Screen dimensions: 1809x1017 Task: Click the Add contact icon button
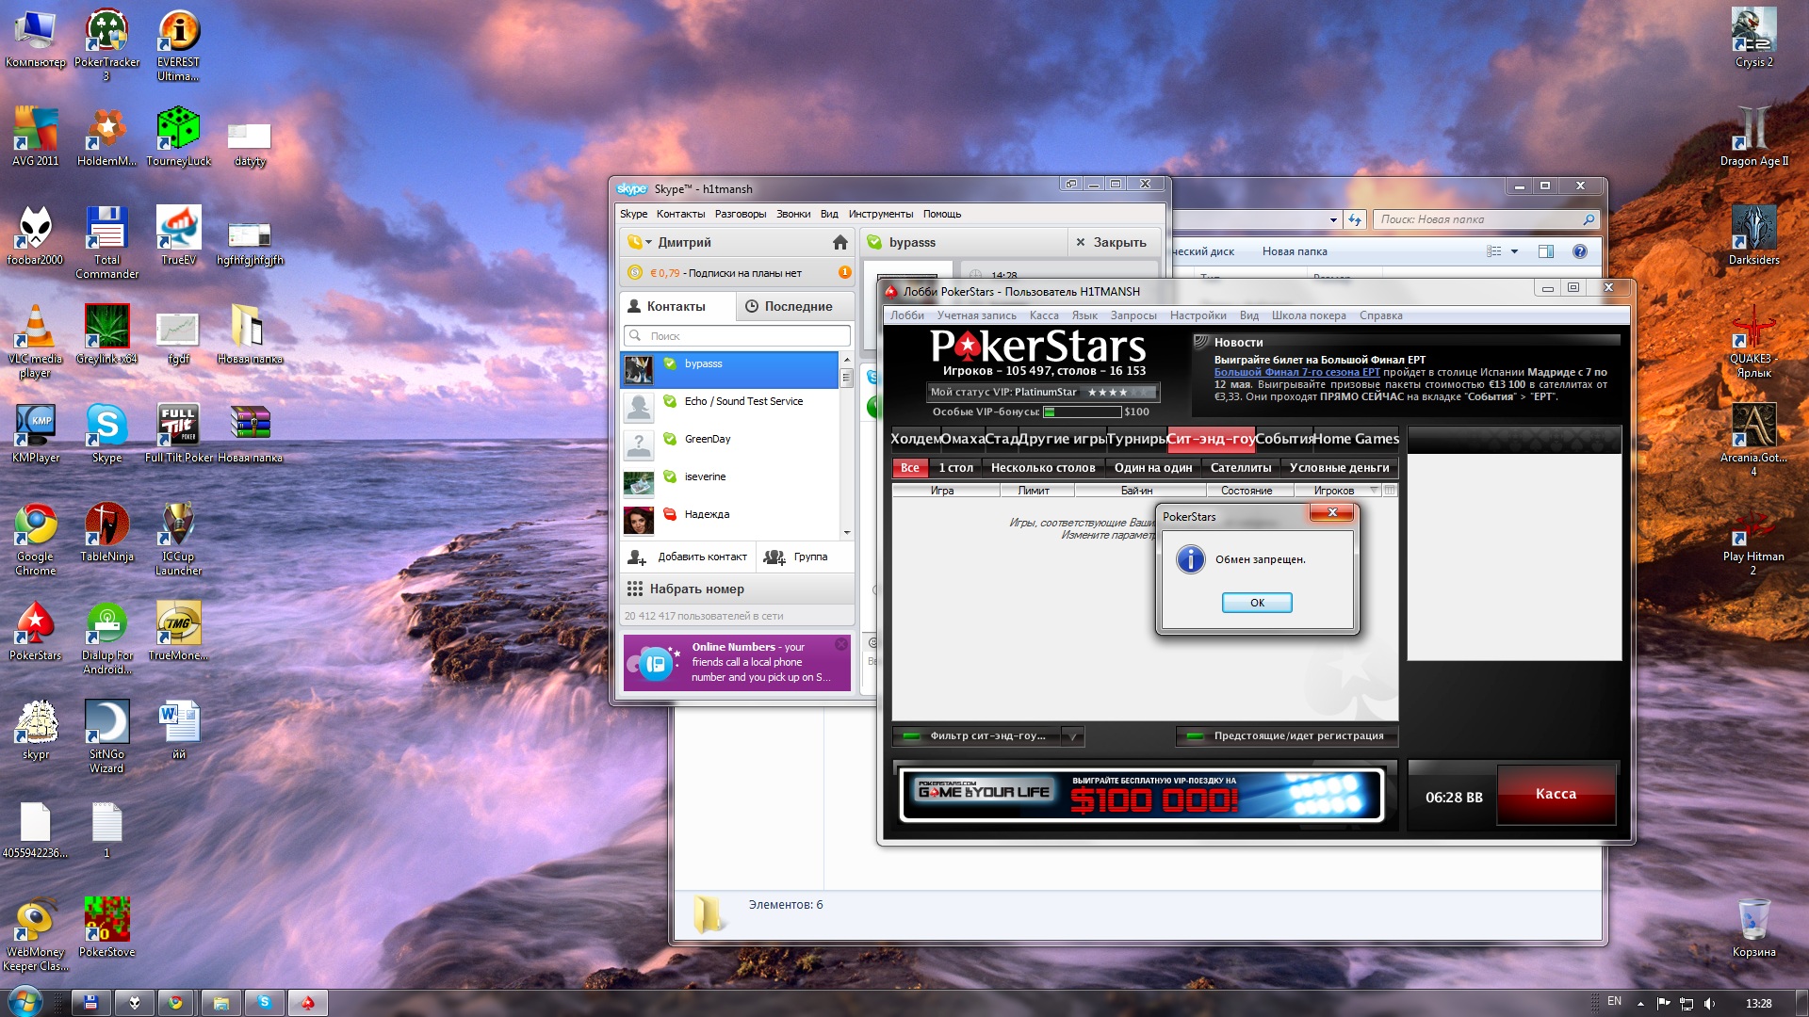pos(637,557)
